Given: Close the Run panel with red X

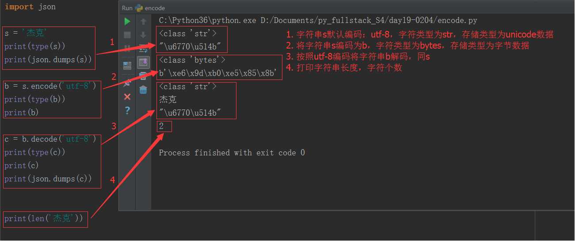Looking at the screenshot, I should point(127,97).
